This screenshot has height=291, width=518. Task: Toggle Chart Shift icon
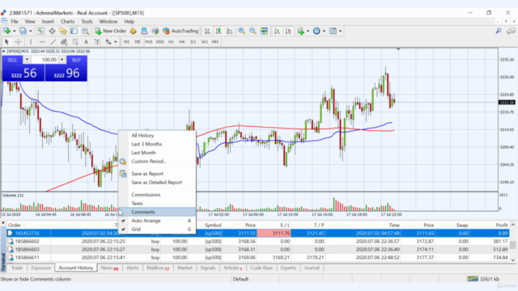coord(288,31)
